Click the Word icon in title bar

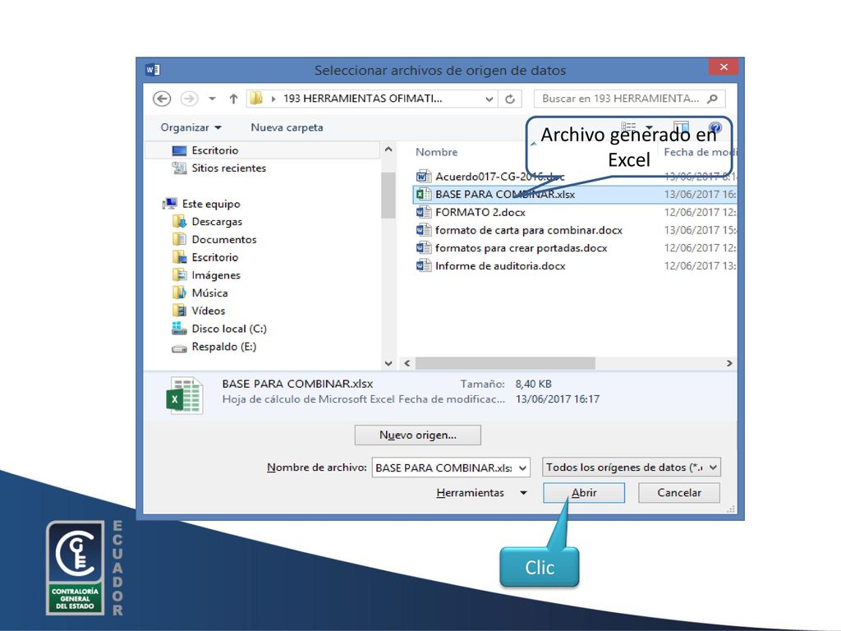(x=152, y=70)
